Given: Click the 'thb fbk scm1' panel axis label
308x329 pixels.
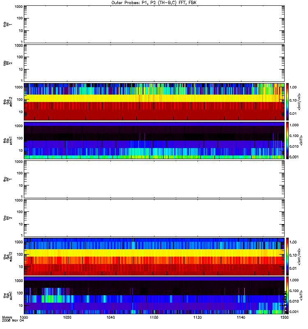Looking at the screenshot, I should (8, 140).
